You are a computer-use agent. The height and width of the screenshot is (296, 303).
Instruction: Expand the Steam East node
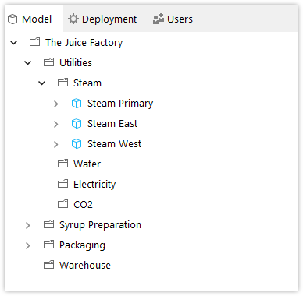coord(56,124)
